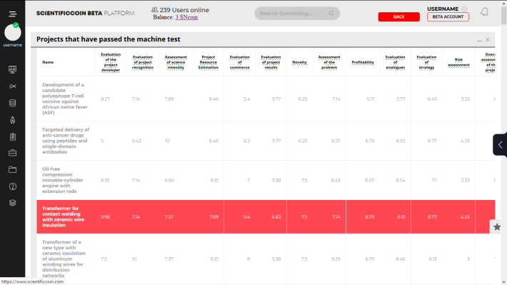The image size is (507, 285).
Task: Open the USERNAME dropdown arrow
Action: click(464, 9)
